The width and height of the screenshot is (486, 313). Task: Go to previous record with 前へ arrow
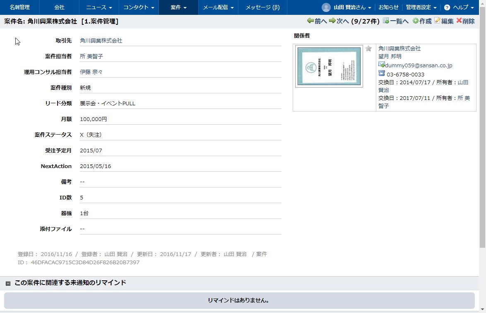(x=317, y=21)
